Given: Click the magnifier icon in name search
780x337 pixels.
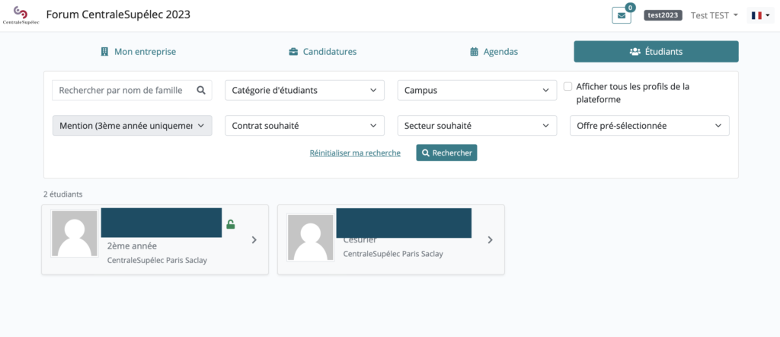Looking at the screenshot, I should (201, 90).
